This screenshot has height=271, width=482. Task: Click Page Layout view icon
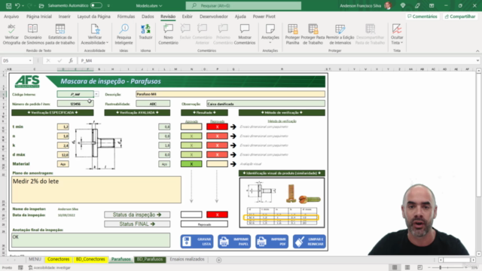coord(407,268)
